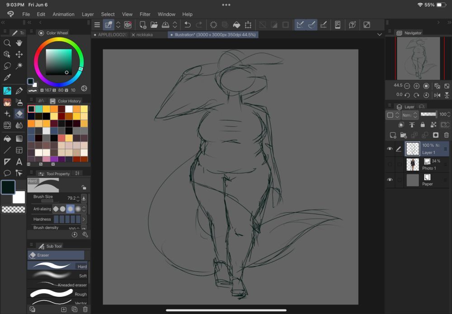The image size is (452, 314).
Task: Show the Photo 1 layer visibility box
Action: (x=390, y=164)
